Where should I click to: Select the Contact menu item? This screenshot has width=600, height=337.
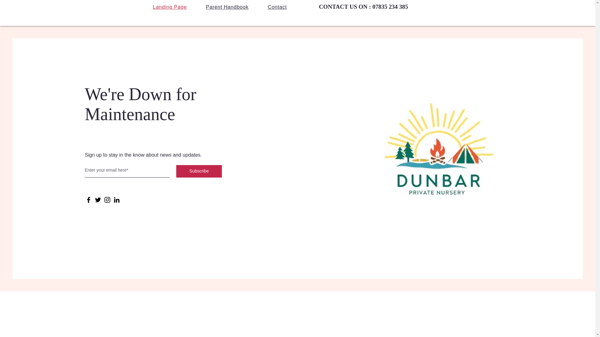[x=277, y=7]
